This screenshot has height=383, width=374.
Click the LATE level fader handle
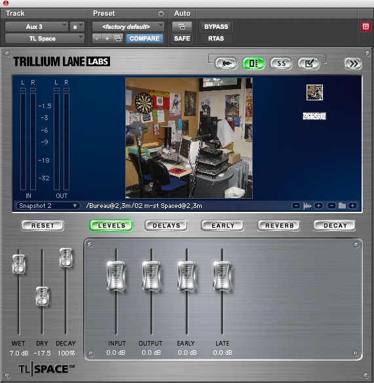[x=222, y=275]
